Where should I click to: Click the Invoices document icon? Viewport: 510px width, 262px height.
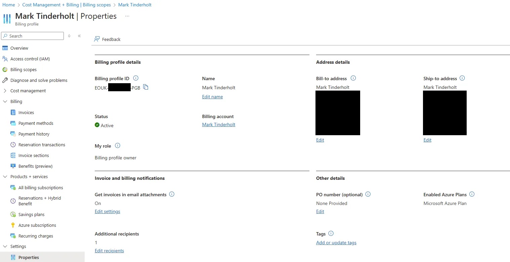pos(13,112)
